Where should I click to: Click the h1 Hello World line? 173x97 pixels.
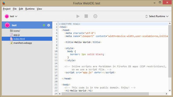[79, 91]
